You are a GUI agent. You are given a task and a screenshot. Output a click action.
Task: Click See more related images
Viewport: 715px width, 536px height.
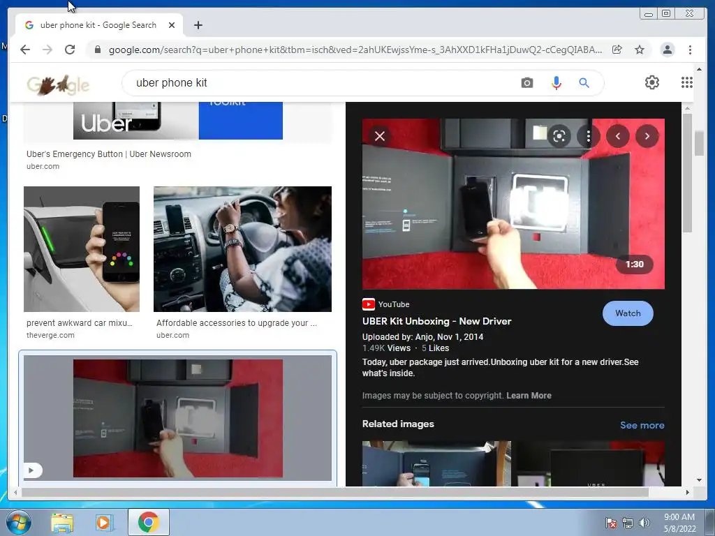642,425
